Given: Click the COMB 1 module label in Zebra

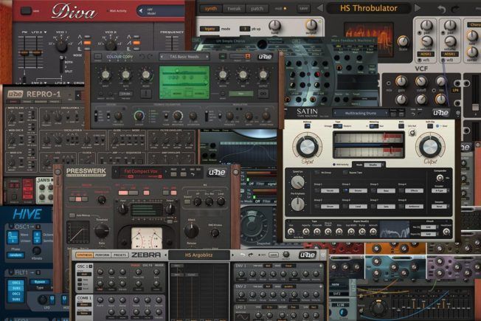Looking at the screenshot, I should click(x=84, y=298).
